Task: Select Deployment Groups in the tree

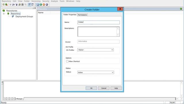Action: (24, 16)
